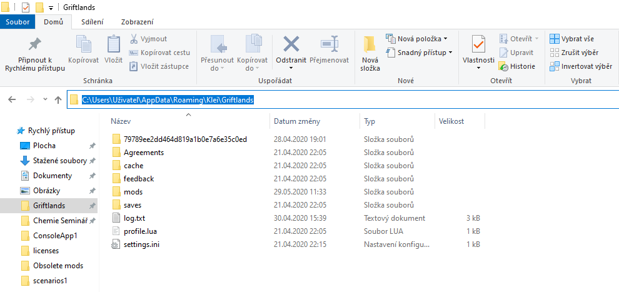The height and width of the screenshot is (292, 619).
Task: Click the Odstranit red X icon
Action: tap(291, 45)
